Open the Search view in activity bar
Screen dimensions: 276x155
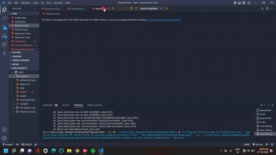tap(4, 18)
